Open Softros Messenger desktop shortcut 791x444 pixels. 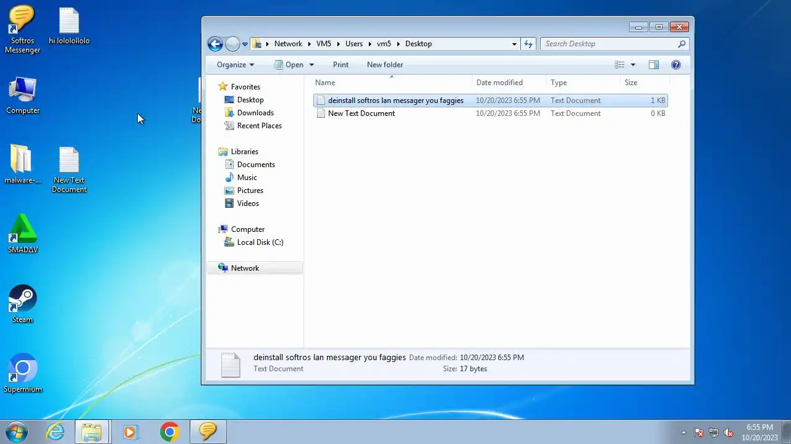click(22, 30)
